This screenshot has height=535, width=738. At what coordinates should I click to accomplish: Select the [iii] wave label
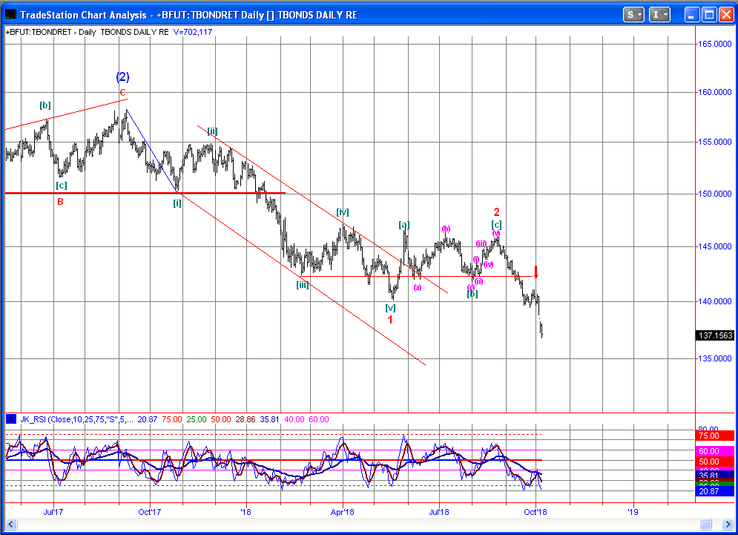[x=303, y=285]
